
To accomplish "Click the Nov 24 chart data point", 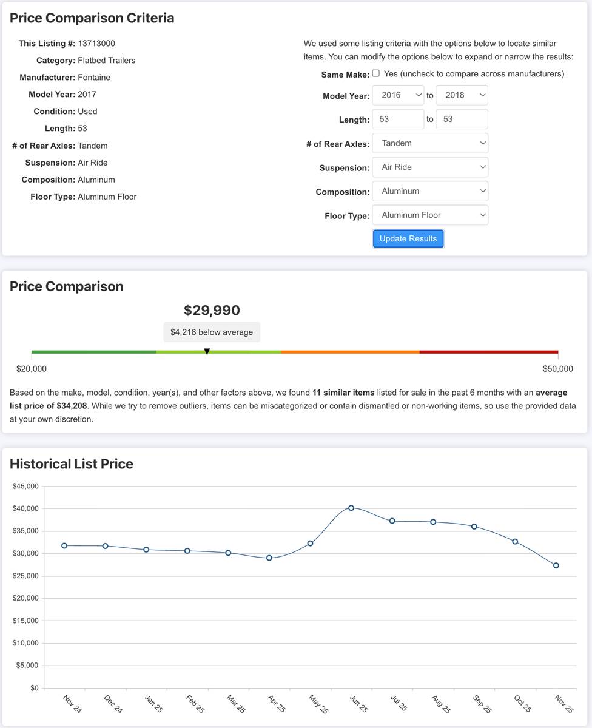I will coord(64,545).
